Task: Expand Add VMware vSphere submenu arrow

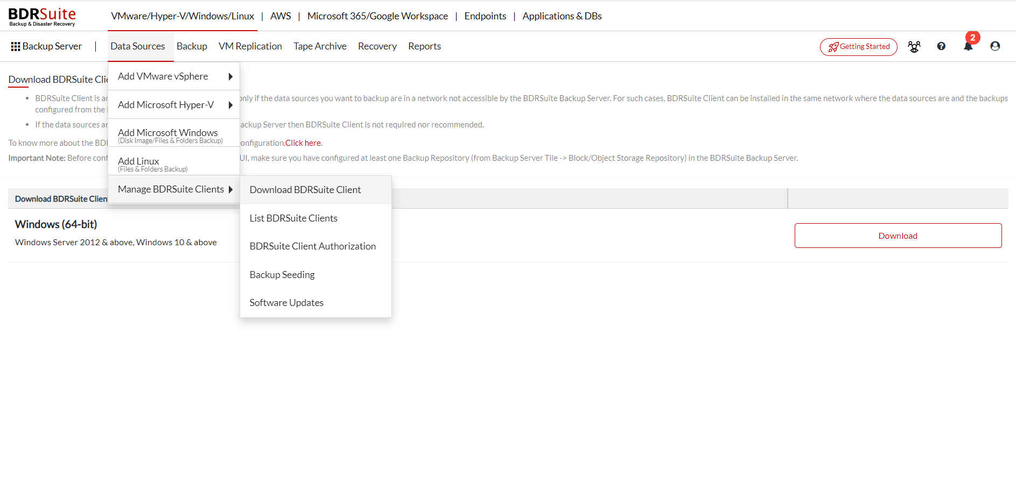Action: (230, 77)
